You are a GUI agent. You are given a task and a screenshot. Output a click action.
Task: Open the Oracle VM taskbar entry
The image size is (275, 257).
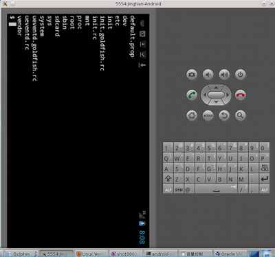230,254
